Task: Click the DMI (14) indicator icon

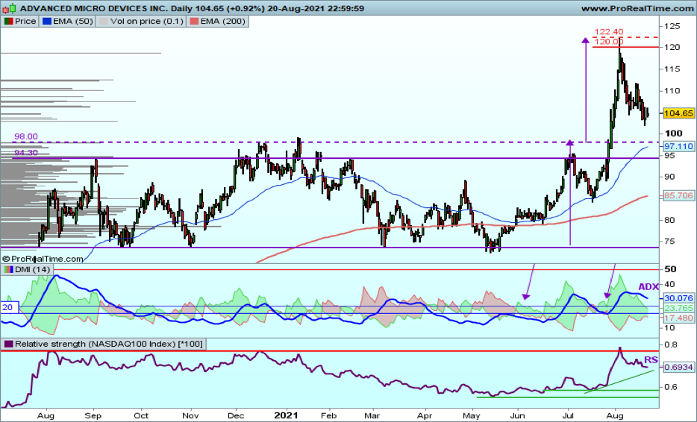Action: coord(8,270)
